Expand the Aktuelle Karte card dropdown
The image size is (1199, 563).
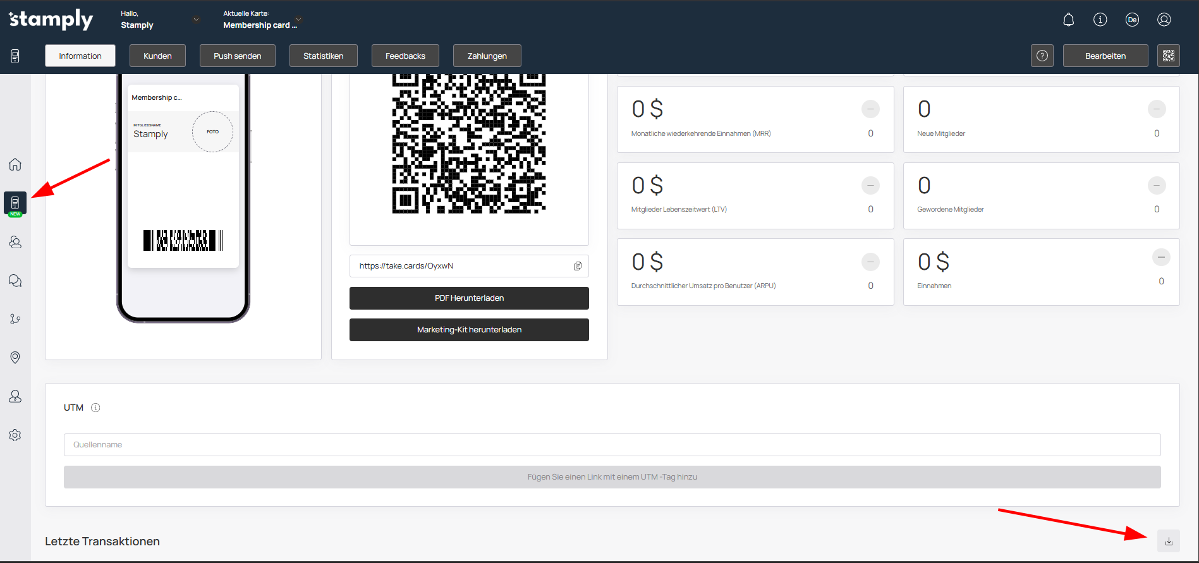298,20
